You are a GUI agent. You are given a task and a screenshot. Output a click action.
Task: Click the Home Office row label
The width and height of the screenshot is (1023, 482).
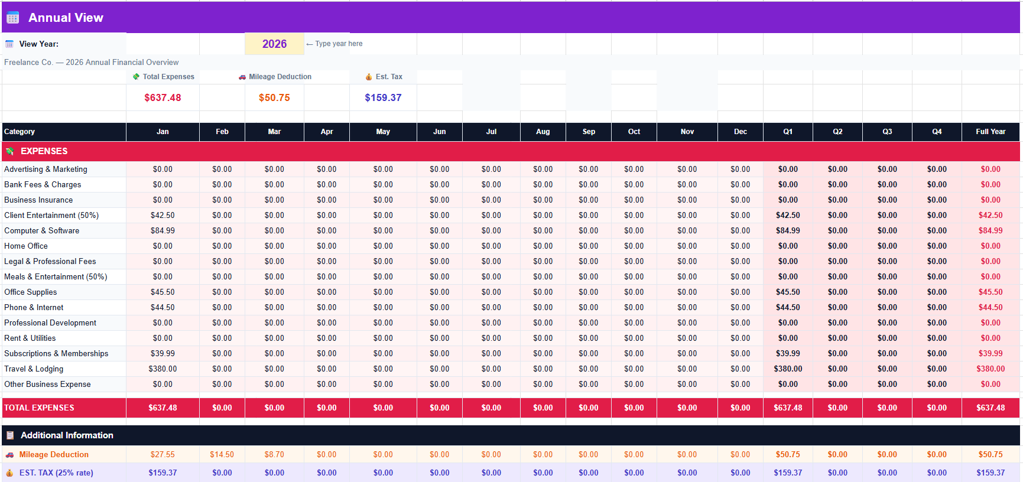26,246
